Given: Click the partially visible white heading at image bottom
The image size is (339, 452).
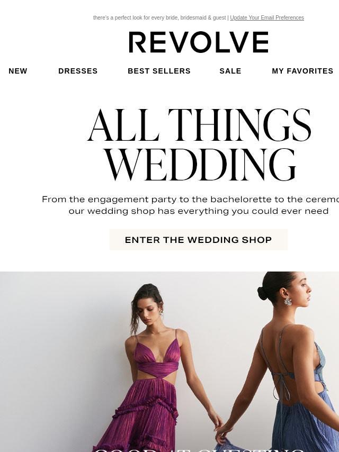Looking at the screenshot, I should (199, 450).
